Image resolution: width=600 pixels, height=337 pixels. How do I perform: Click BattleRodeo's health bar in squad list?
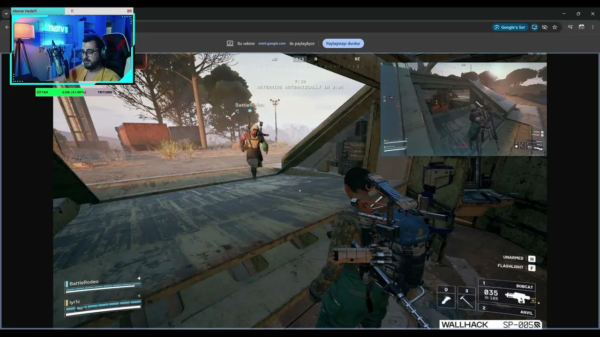(x=103, y=287)
